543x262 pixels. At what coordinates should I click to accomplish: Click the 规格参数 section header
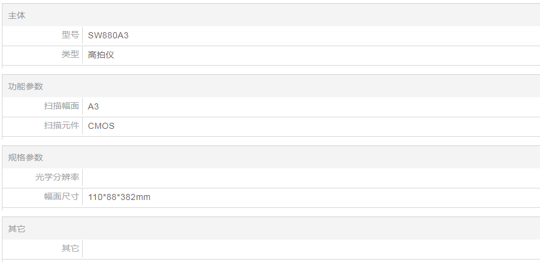click(x=26, y=157)
